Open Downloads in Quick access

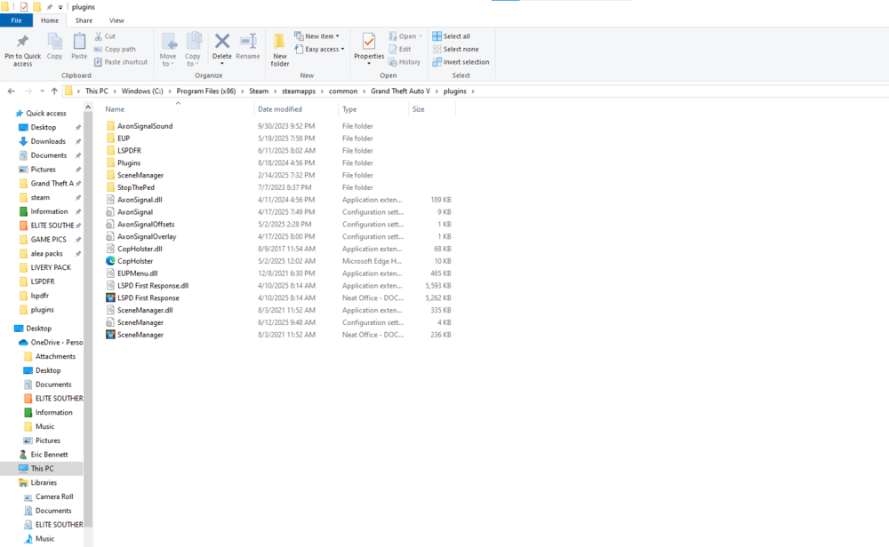pyautogui.click(x=48, y=141)
